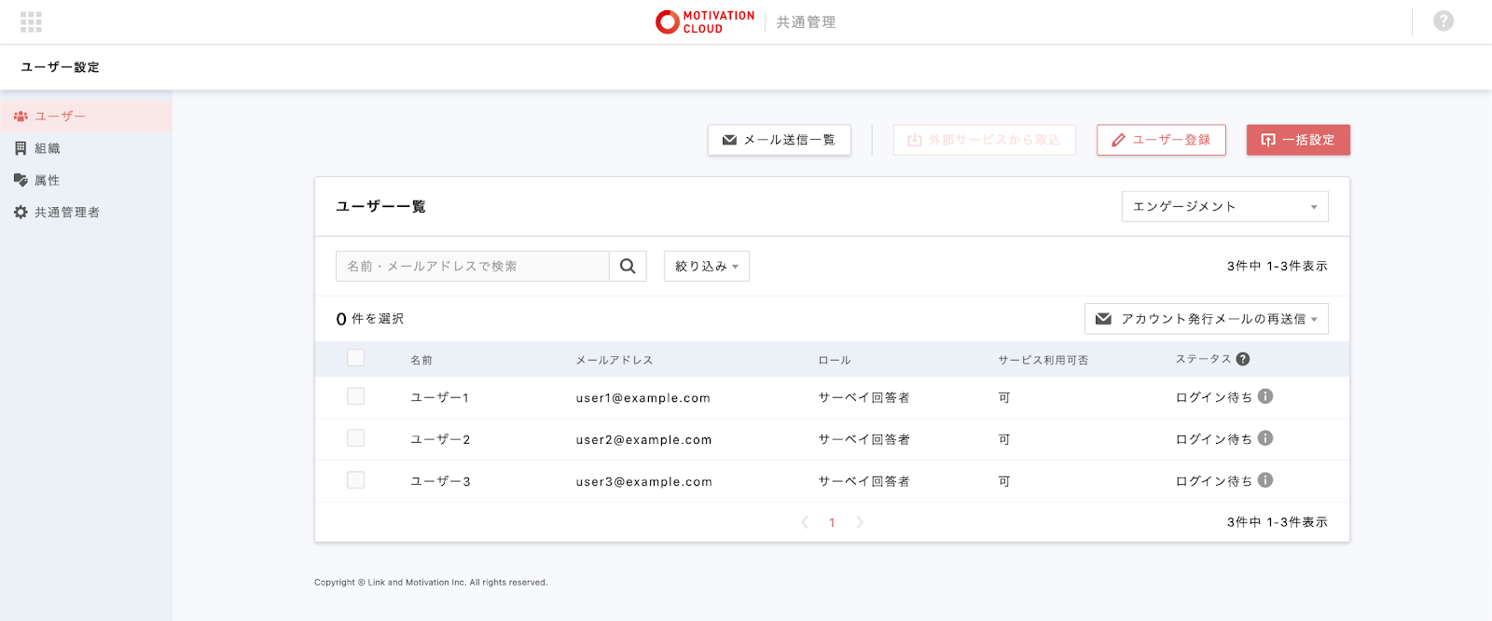
Task: Click the 一括設定 button
Action: click(1298, 140)
